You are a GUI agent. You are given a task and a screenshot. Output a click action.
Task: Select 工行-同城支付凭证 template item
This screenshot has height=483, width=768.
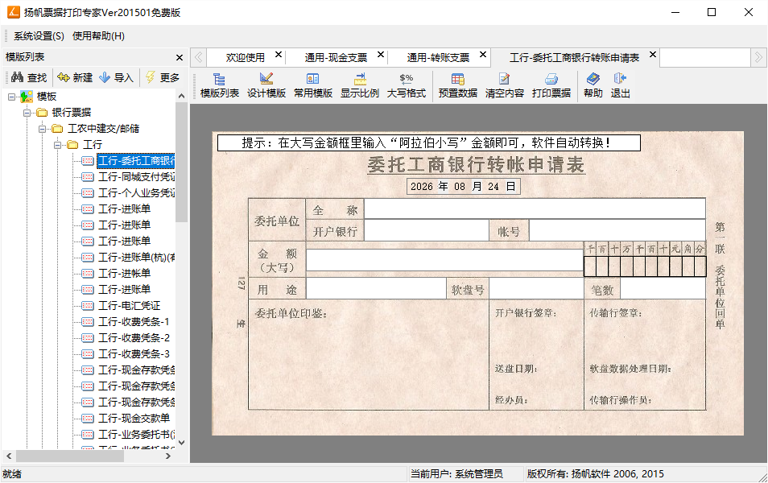point(136,177)
